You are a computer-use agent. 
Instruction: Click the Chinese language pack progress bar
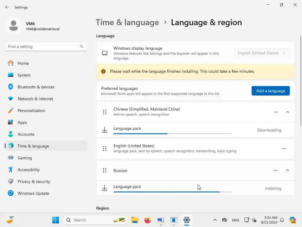172,134
